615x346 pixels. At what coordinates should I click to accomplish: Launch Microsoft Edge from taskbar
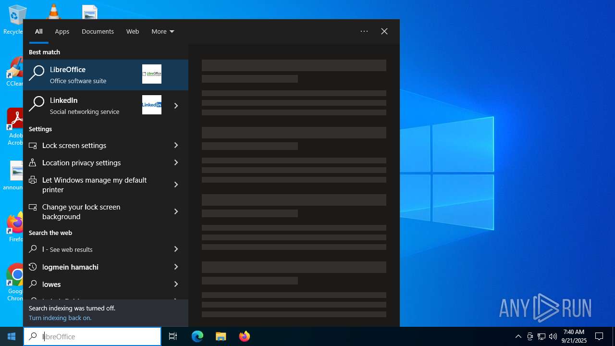[197, 336]
